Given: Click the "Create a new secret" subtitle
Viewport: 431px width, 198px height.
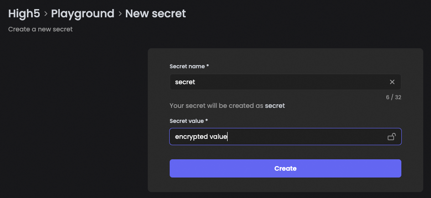Looking at the screenshot, I should [41, 30].
